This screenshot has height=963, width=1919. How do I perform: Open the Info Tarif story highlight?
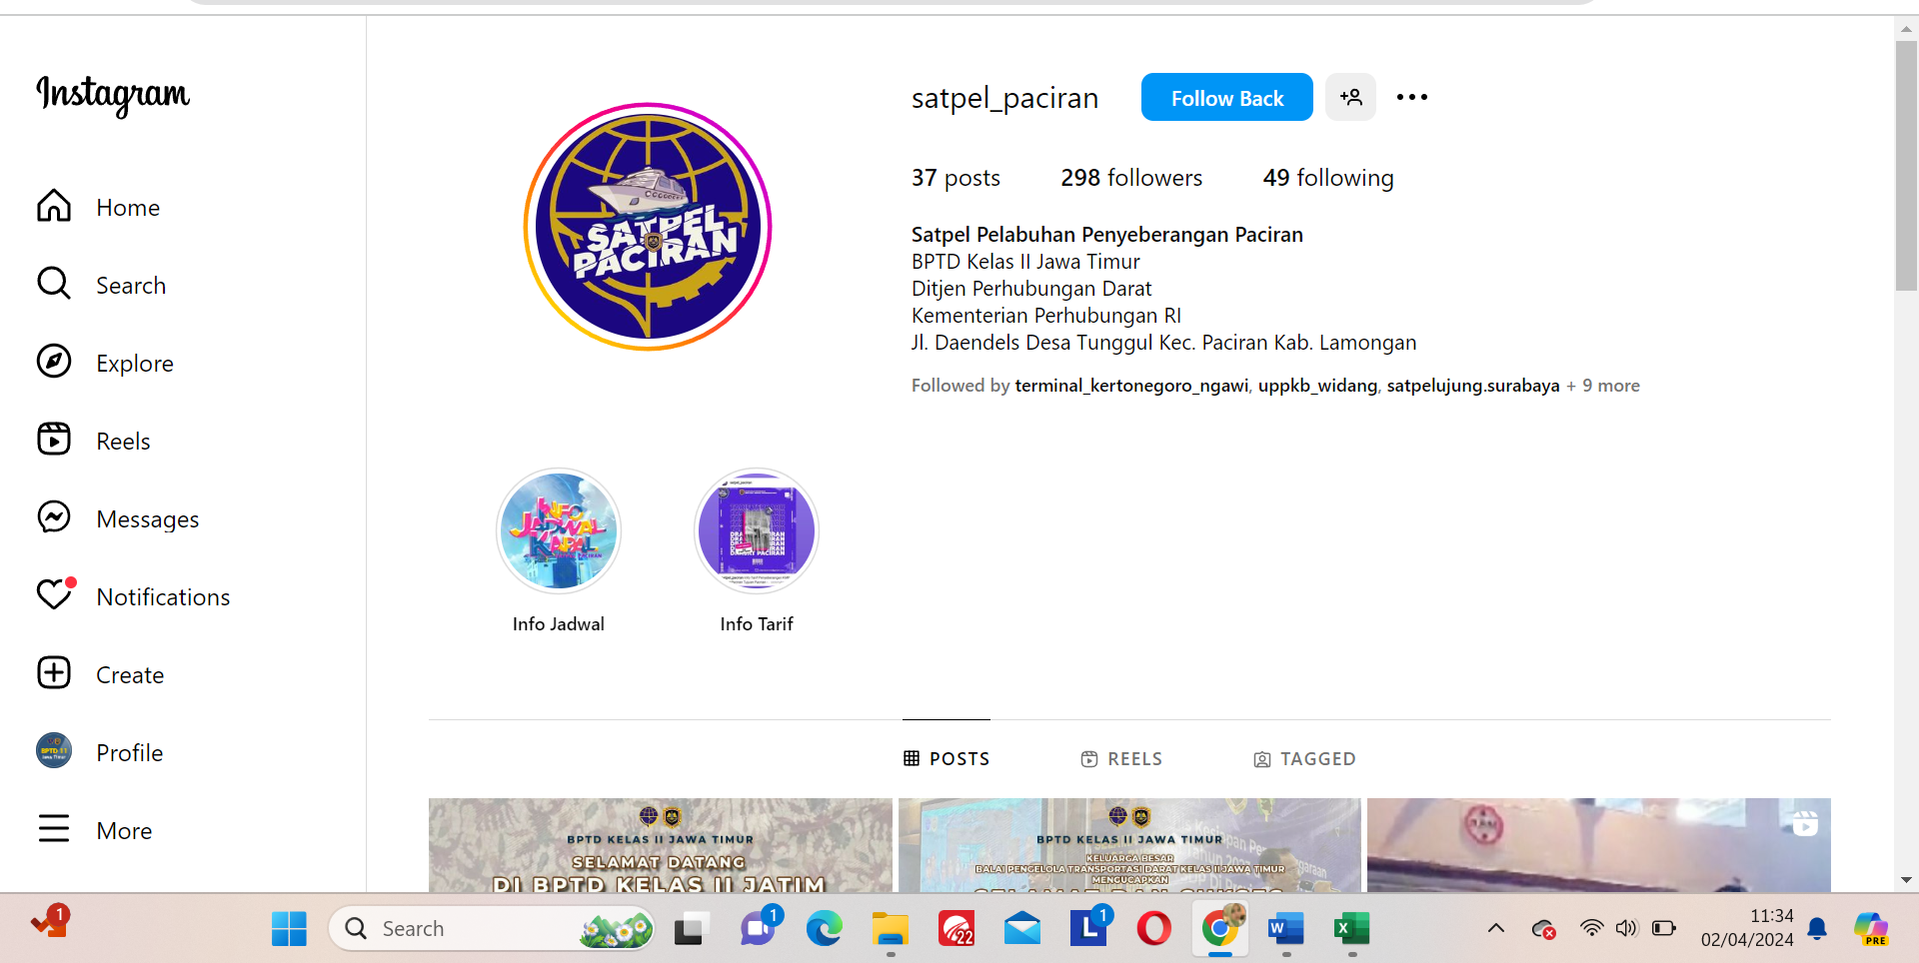(x=757, y=531)
